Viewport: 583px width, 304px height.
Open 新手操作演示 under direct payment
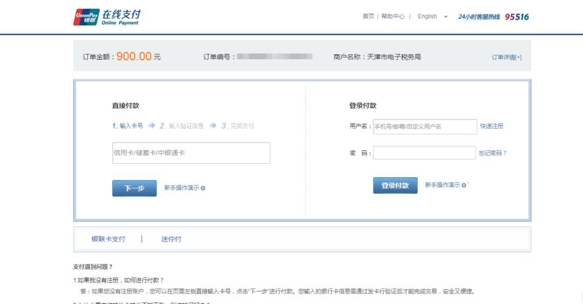(181, 188)
